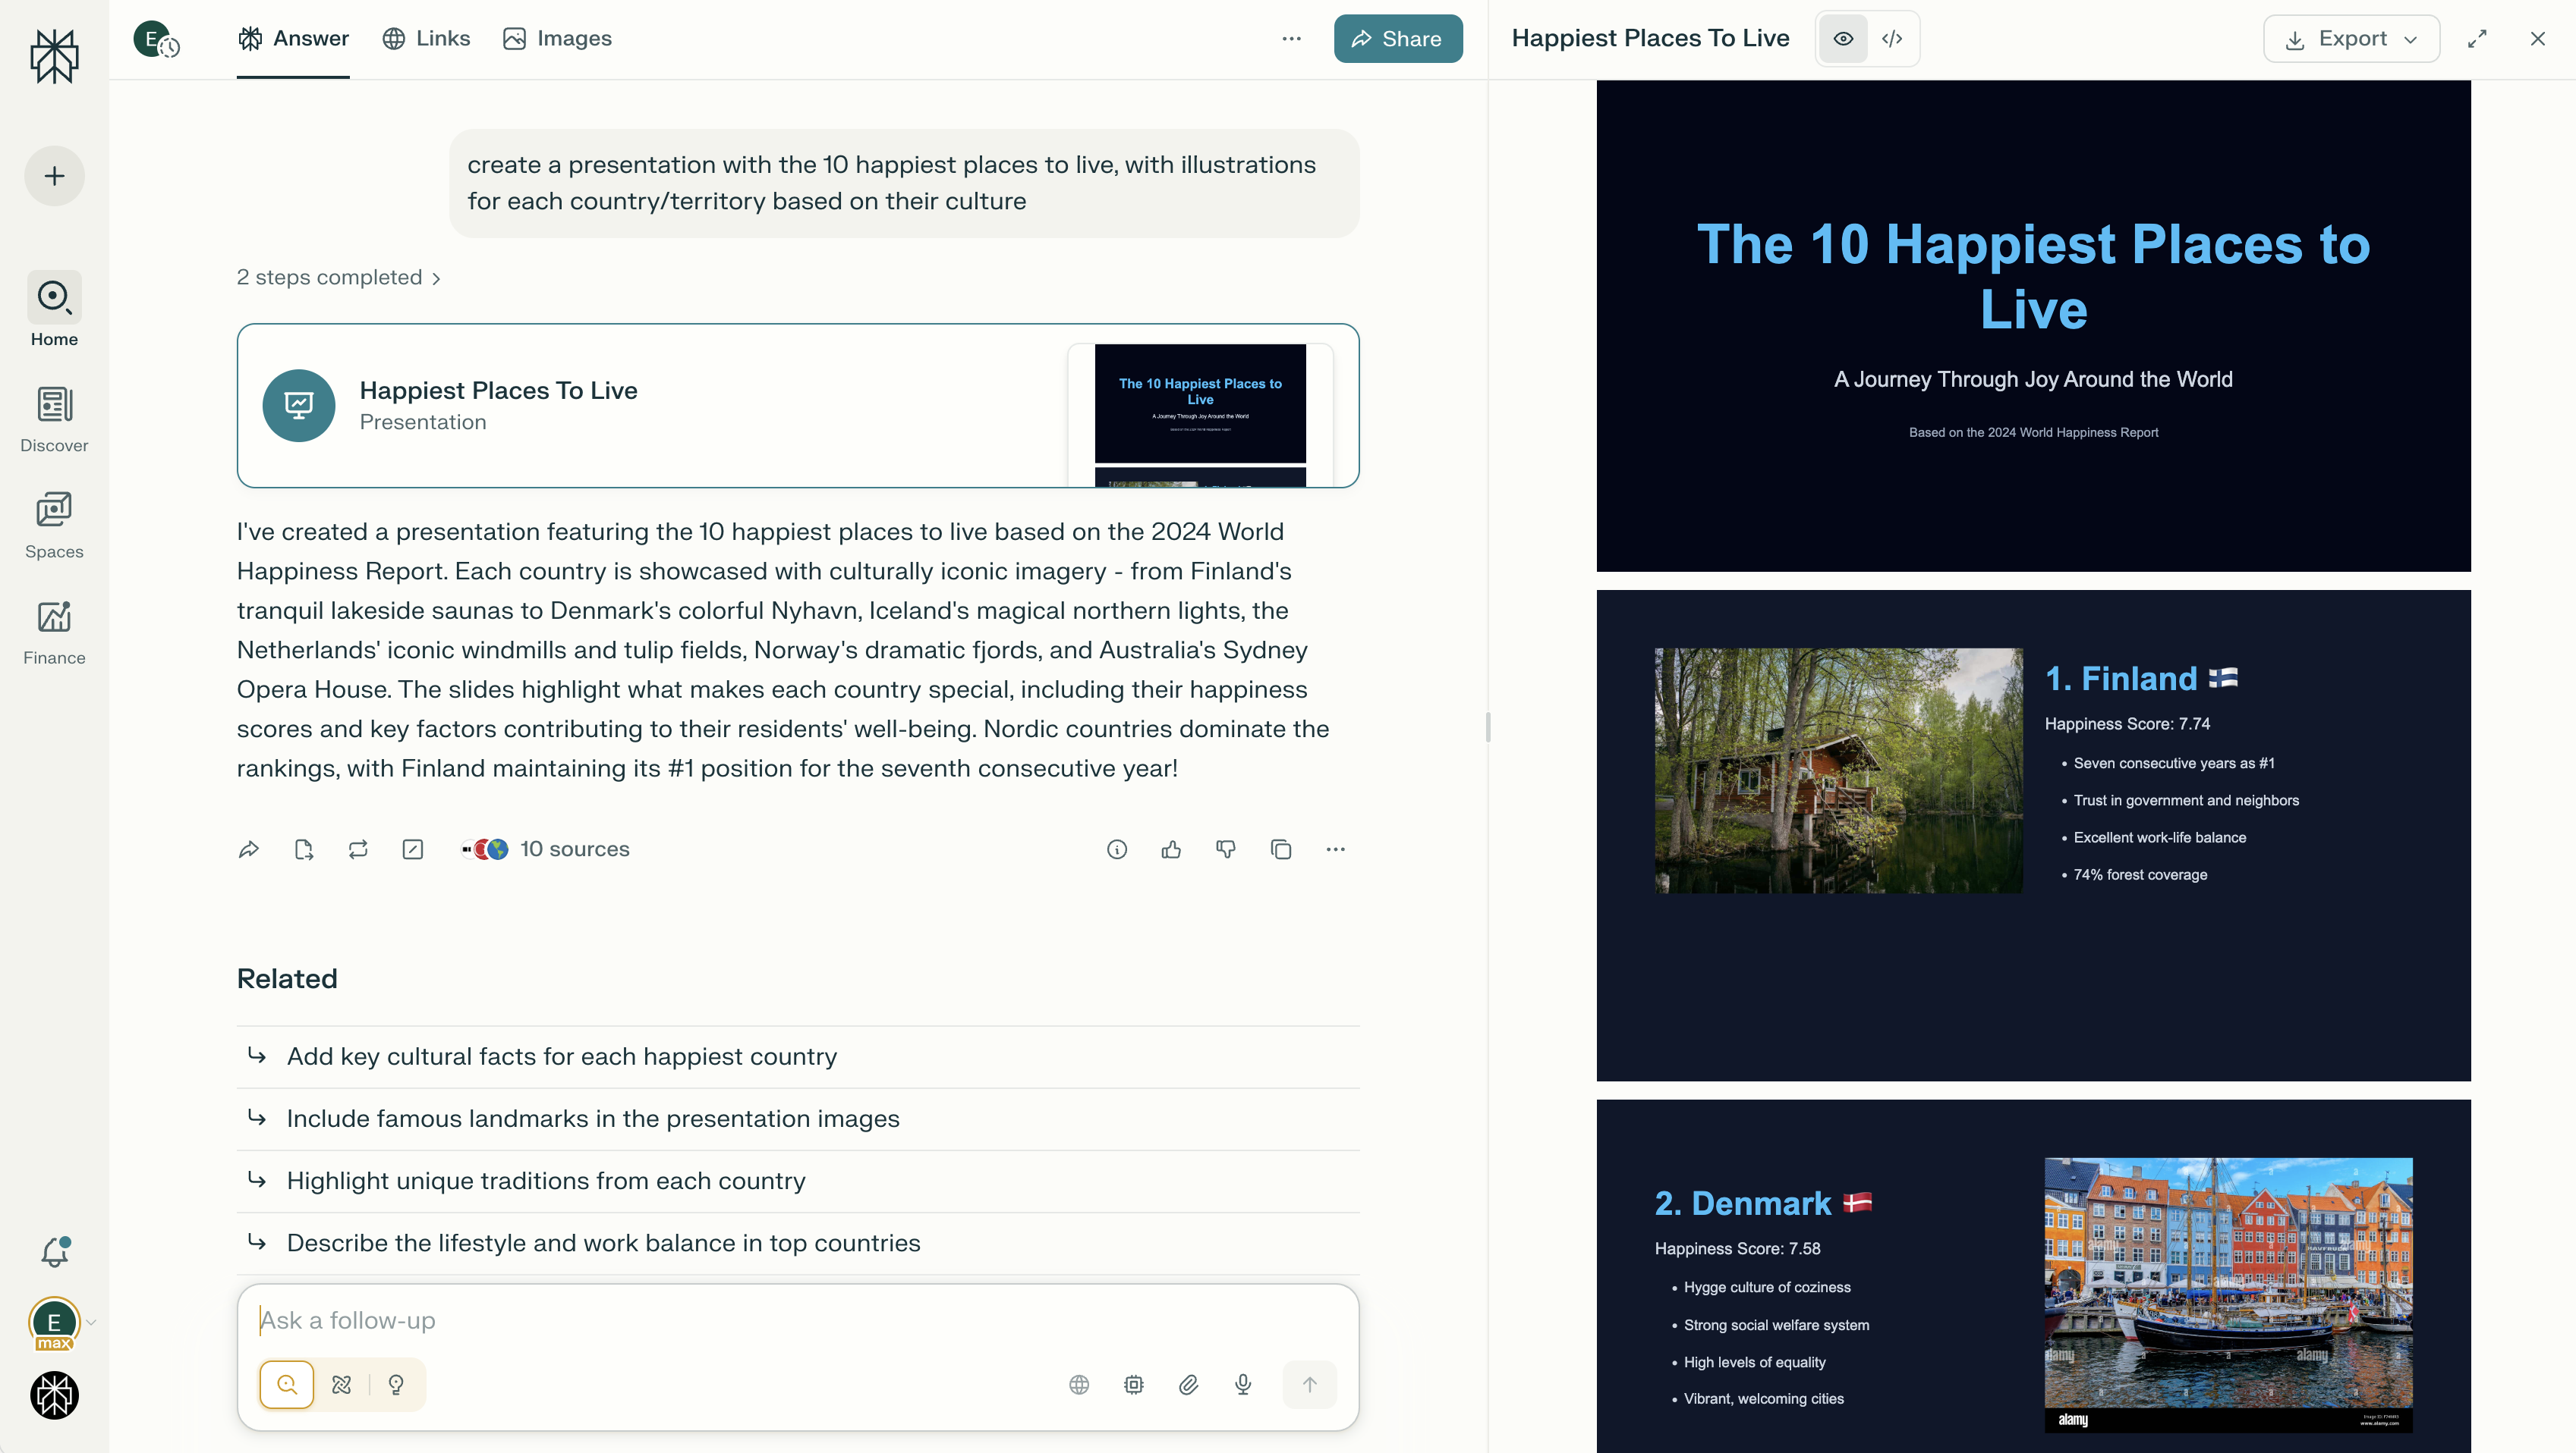This screenshot has height=1453, width=2576.
Task: Click the microphone dictation icon
Action: click(1243, 1384)
